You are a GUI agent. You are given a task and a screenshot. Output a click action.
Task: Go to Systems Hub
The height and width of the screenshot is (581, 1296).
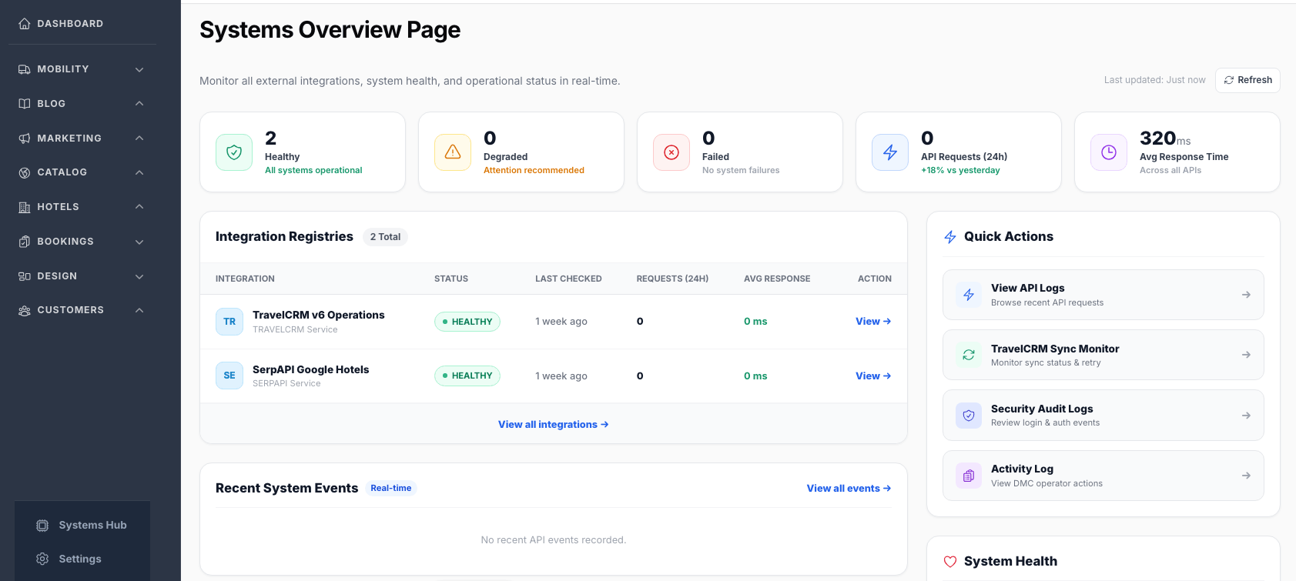tap(82, 526)
